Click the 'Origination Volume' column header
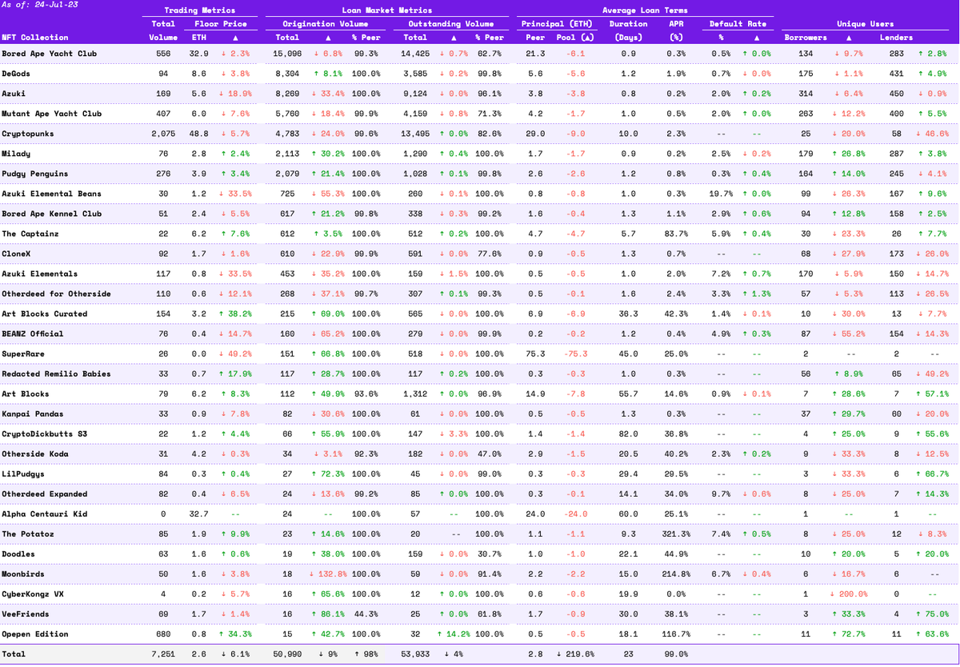Viewport: 960px width, 667px height. (x=326, y=24)
